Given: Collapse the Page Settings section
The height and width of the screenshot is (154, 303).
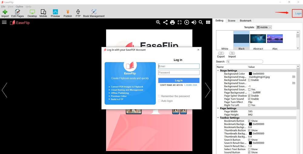Looking at the screenshot, I should 218,108.
